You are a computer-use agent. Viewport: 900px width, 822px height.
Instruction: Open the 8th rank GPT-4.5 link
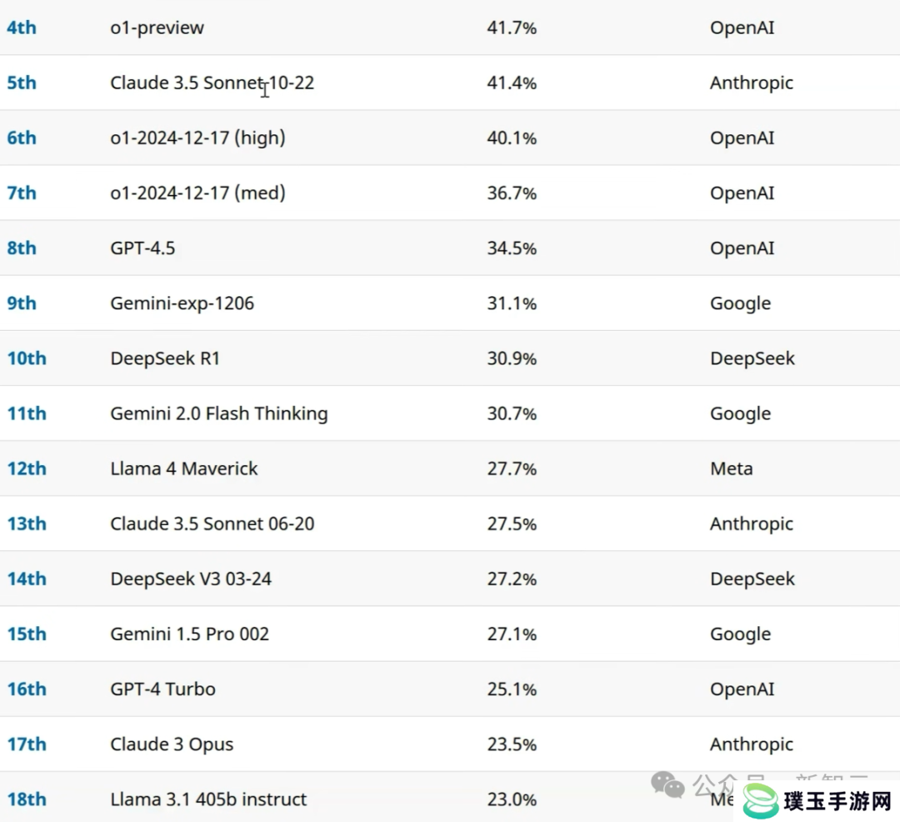(21, 248)
